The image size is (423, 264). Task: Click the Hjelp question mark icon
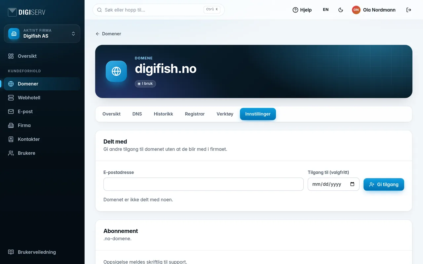point(295,10)
